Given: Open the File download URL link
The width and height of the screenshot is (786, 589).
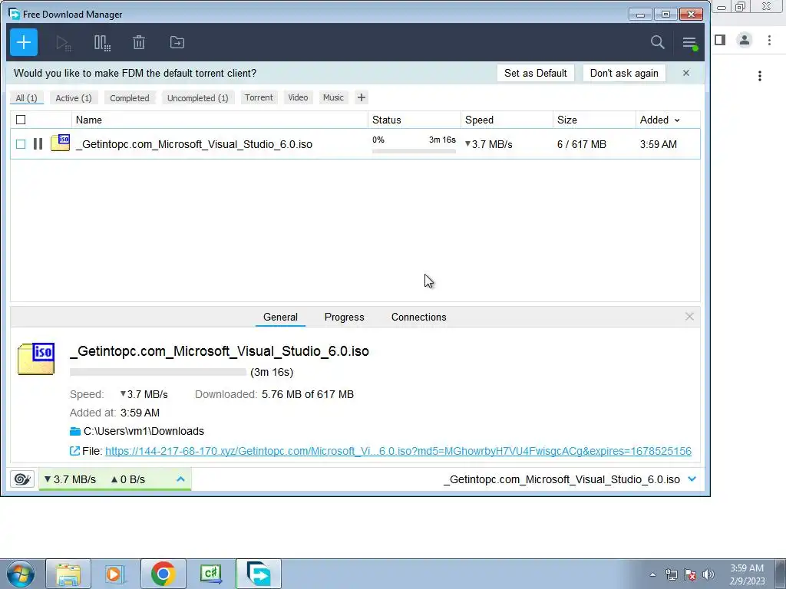Looking at the screenshot, I should click(x=398, y=451).
